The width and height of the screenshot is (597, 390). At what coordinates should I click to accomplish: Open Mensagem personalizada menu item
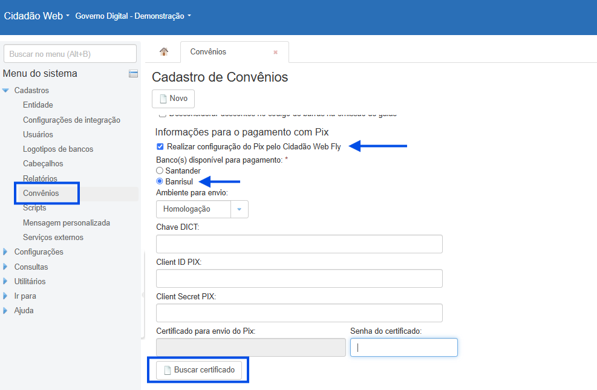tap(67, 223)
